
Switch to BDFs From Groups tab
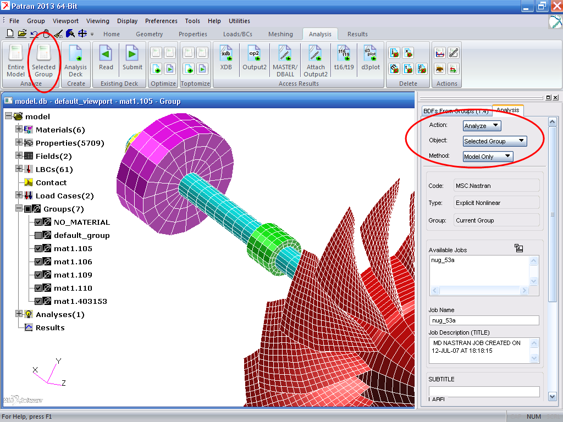pos(456,111)
